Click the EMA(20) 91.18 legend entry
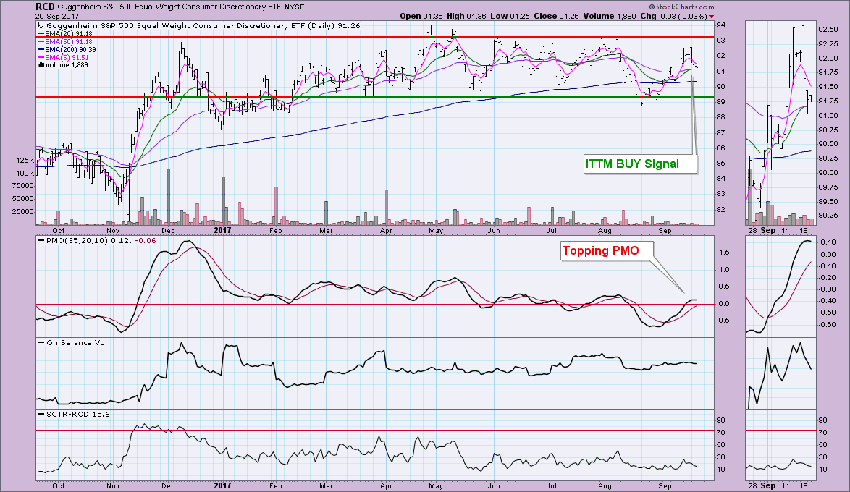The image size is (850, 492). tap(68, 33)
